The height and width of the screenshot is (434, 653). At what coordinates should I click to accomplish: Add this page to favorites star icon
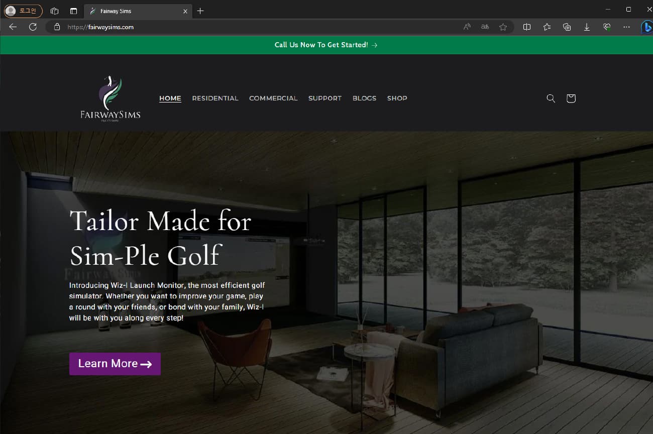503,27
